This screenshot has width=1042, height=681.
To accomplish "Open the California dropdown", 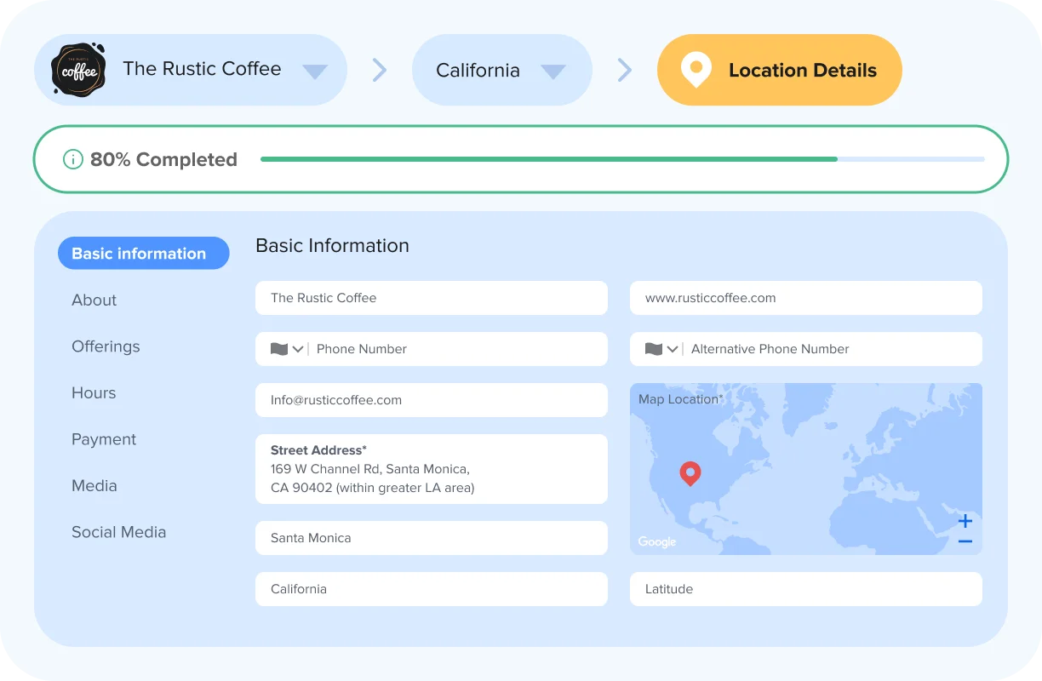I will pyautogui.click(x=554, y=70).
